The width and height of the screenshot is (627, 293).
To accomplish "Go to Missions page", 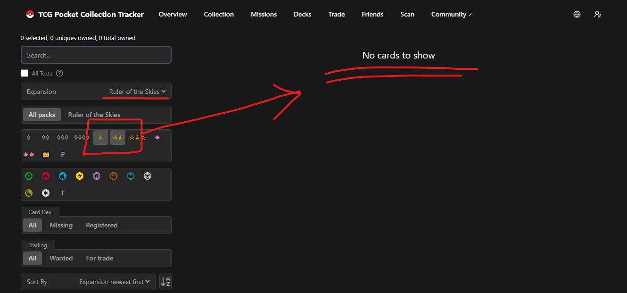I will (x=264, y=14).
